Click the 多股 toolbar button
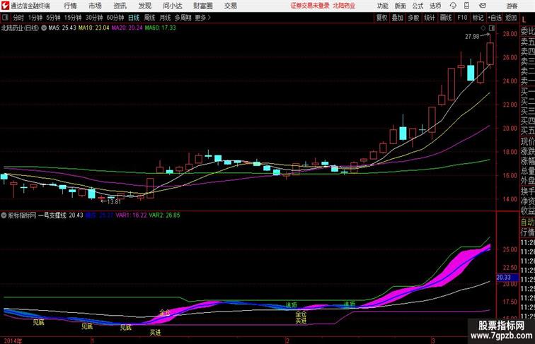The width and height of the screenshot is (535, 344). [413, 18]
